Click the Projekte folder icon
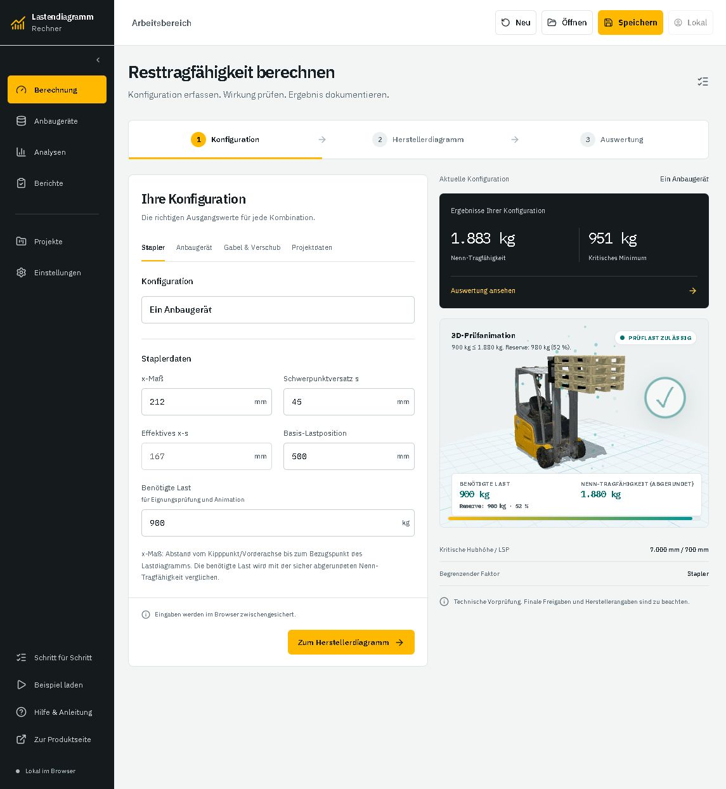Viewport: 726px width, 789px height. pyautogui.click(x=21, y=241)
